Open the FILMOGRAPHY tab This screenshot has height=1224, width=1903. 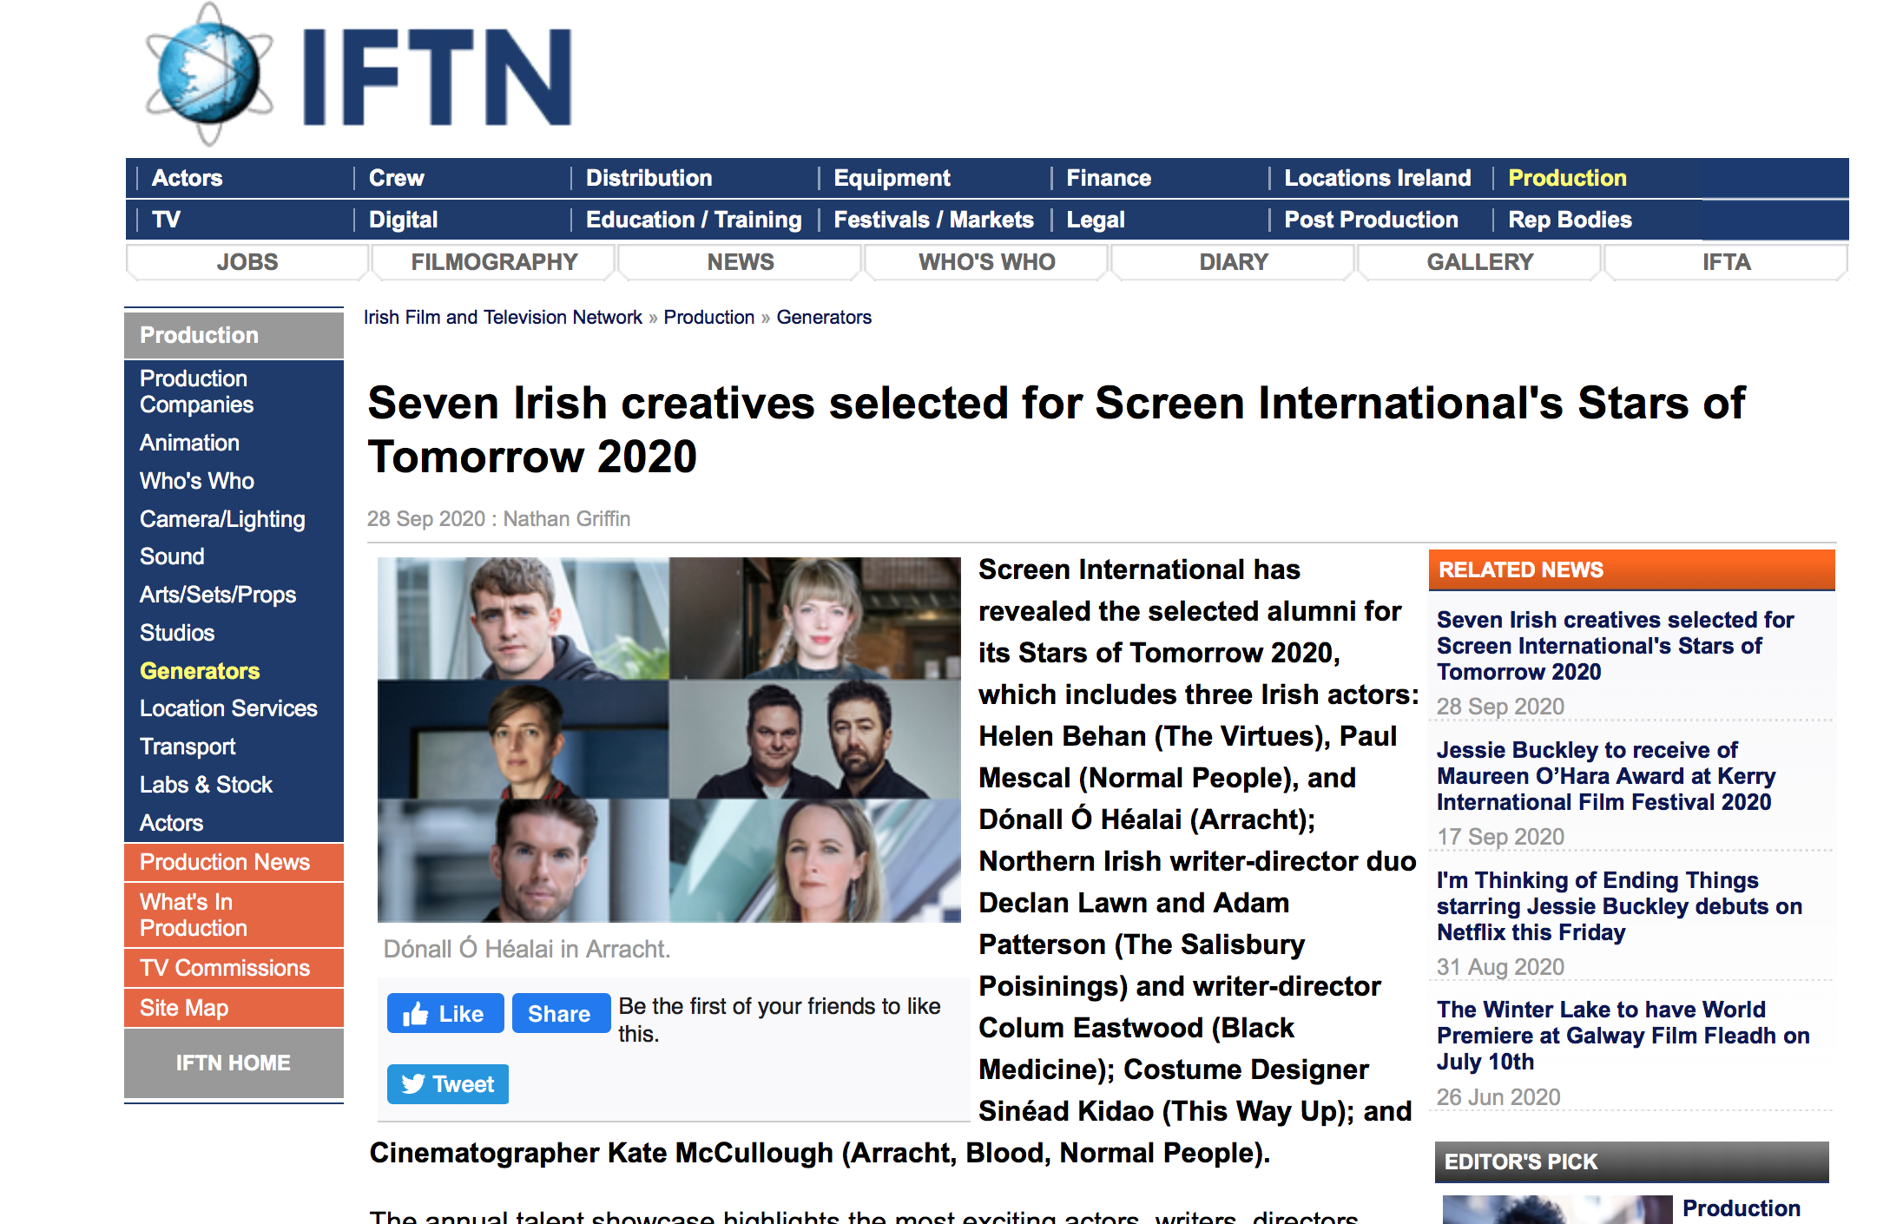[494, 262]
